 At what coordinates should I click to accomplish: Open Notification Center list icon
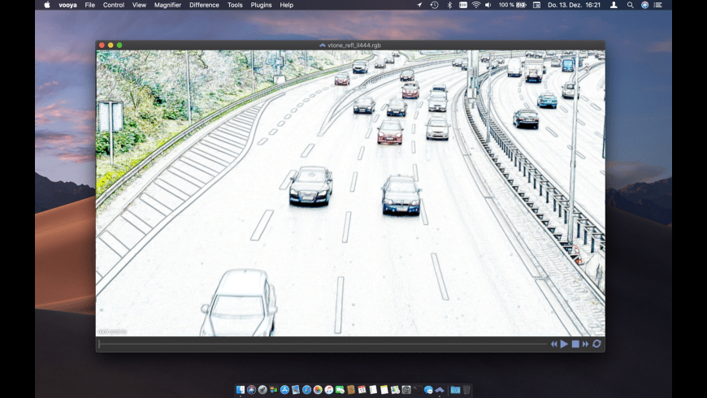click(657, 5)
